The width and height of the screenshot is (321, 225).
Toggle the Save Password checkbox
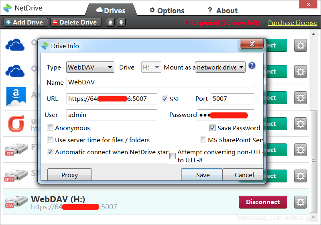[x=213, y=128]
